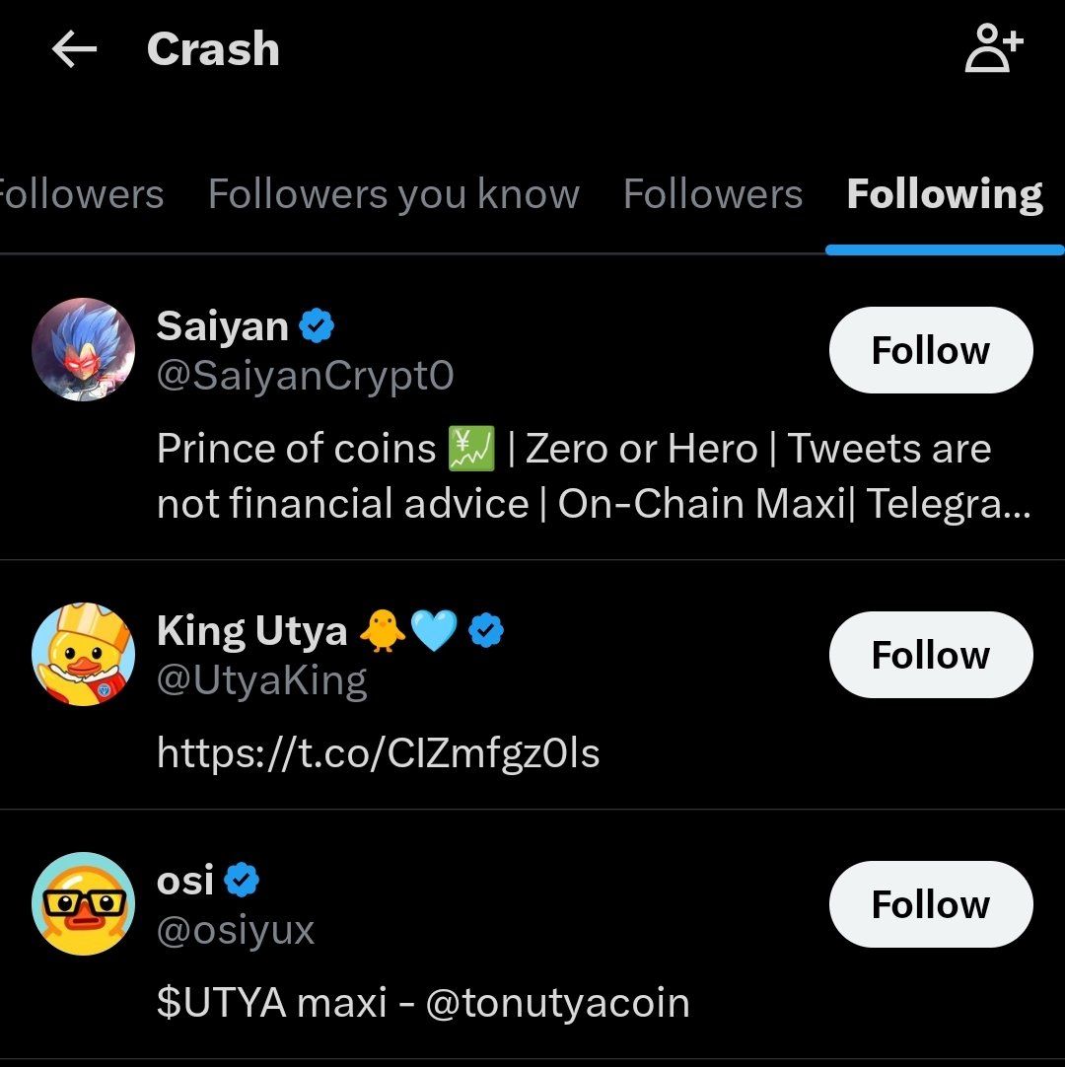
Task: Tap the Crash page title
Action: pos(213,50)
